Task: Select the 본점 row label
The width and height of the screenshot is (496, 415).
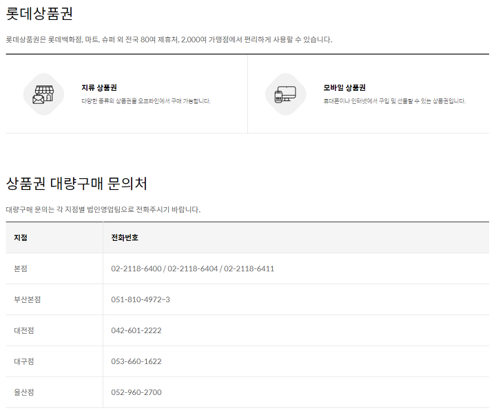Action: coord(21,268)
